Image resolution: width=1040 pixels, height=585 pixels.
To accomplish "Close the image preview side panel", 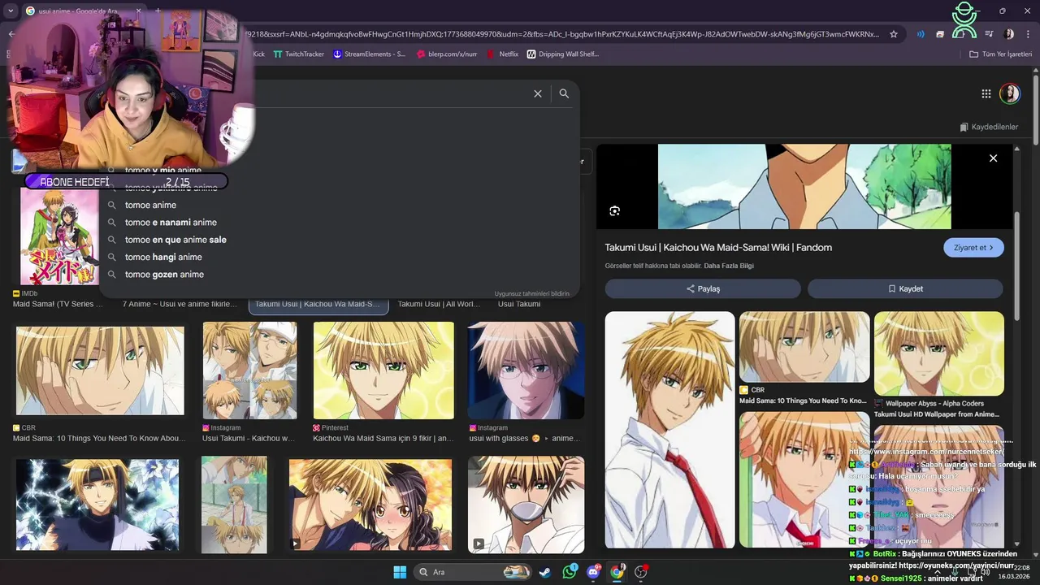I will click(x=993, y=158).
